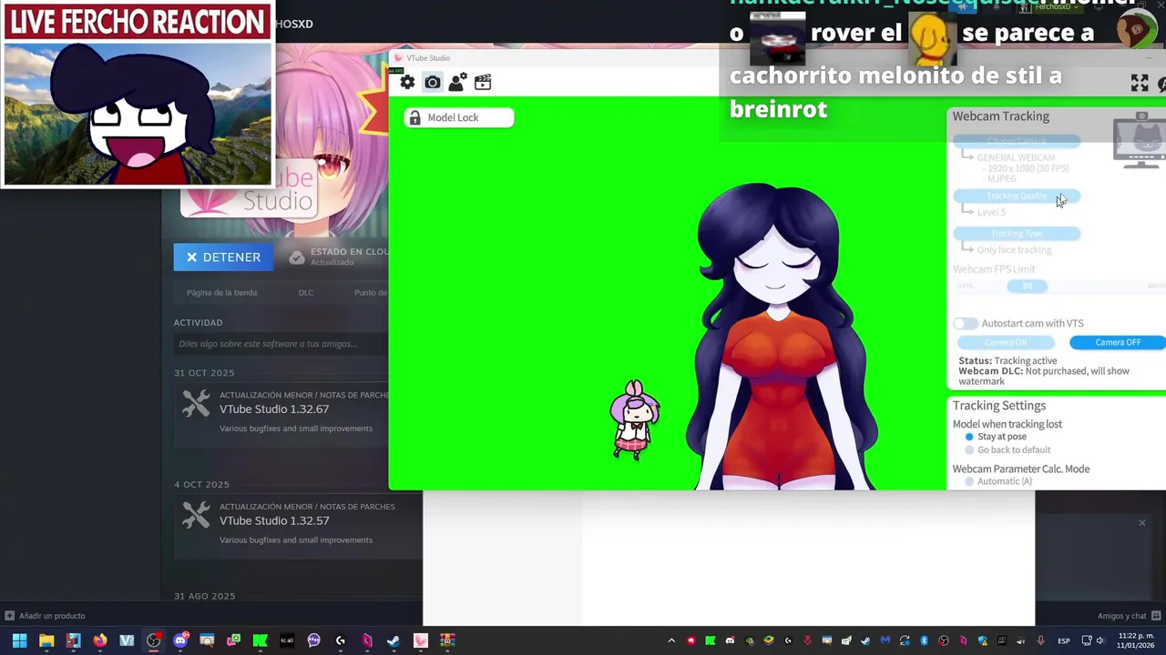Click wrench icon beside VTube Studio 1.32.67

point(196,404)
